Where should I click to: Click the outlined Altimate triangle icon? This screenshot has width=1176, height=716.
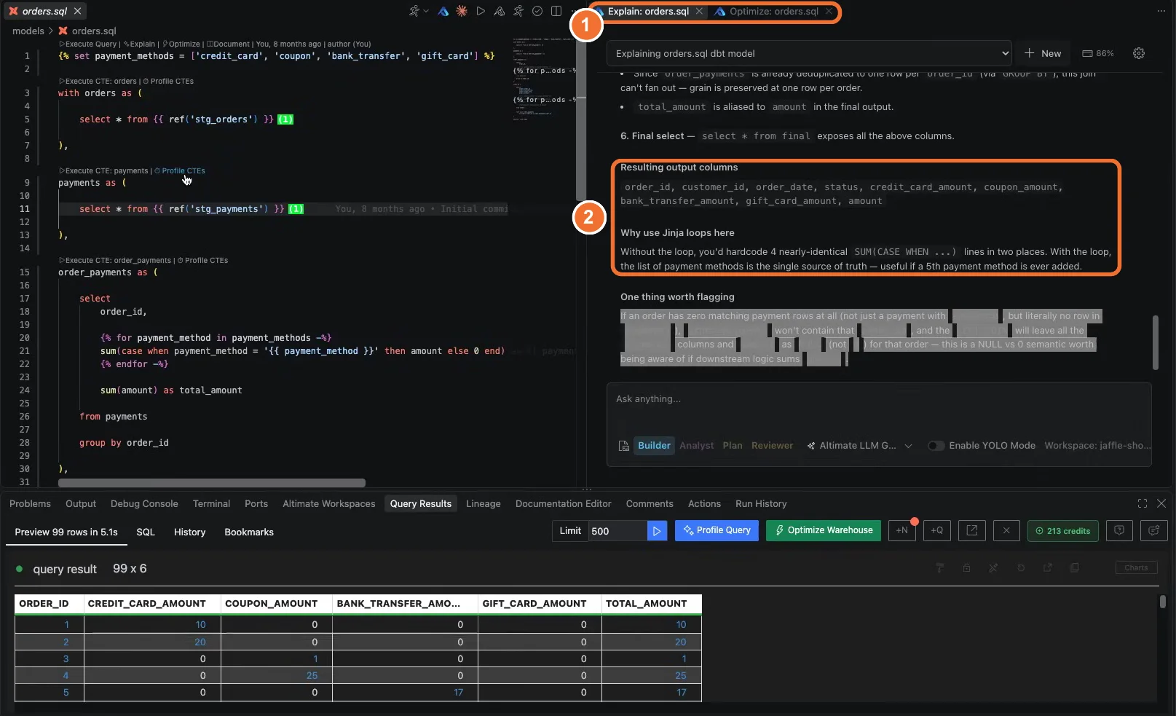pyautogui.click(x=500, y=11)
